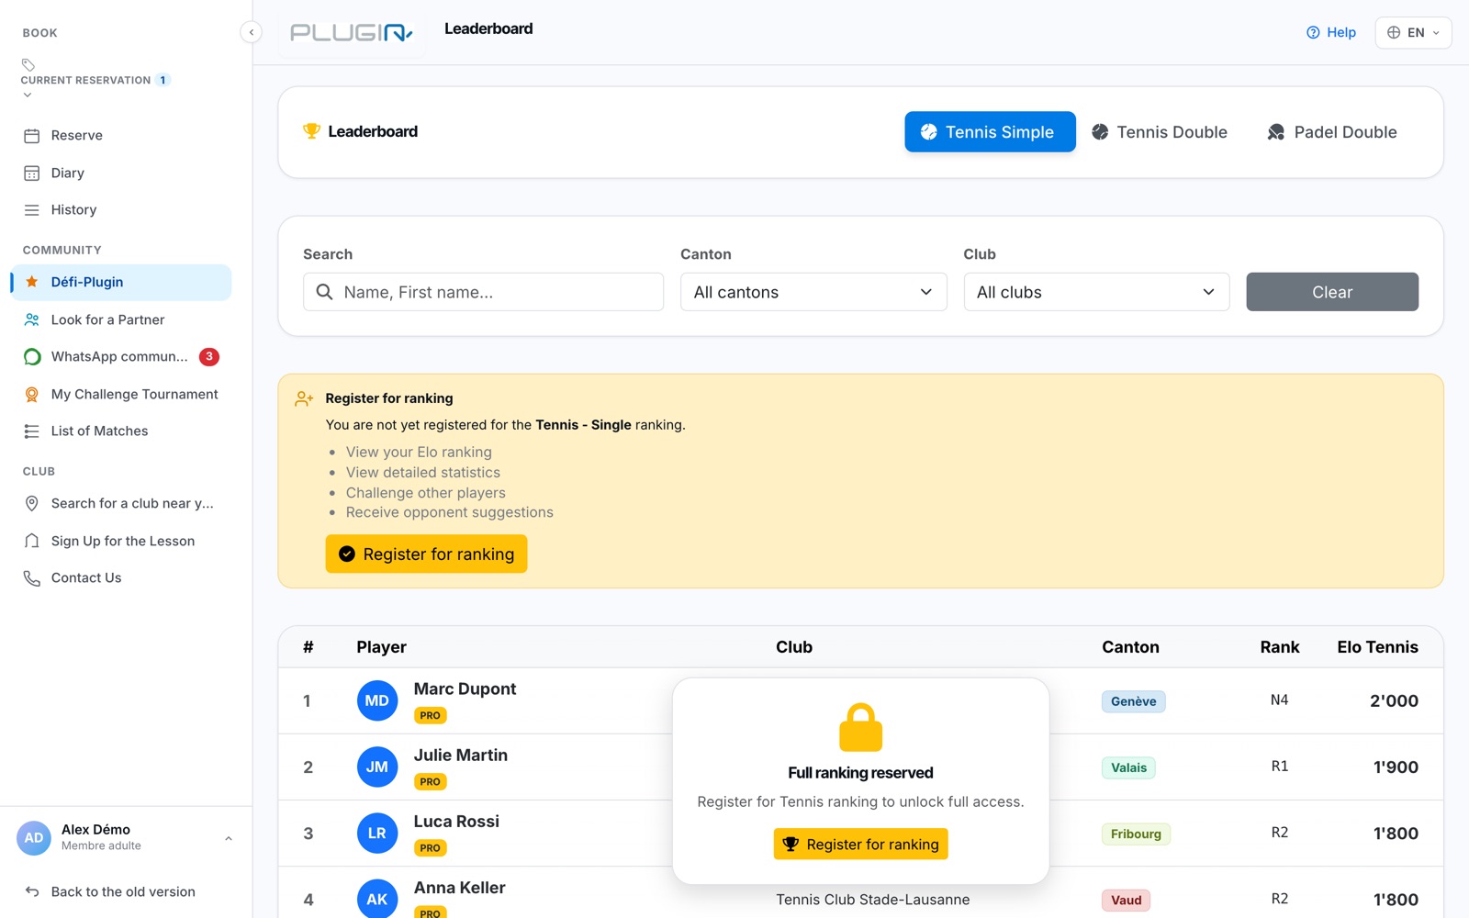Image resolution: width=1469 pixels, height=918 pixels.
Task: Click player name Anna Keller
Action: pos(459,888)
